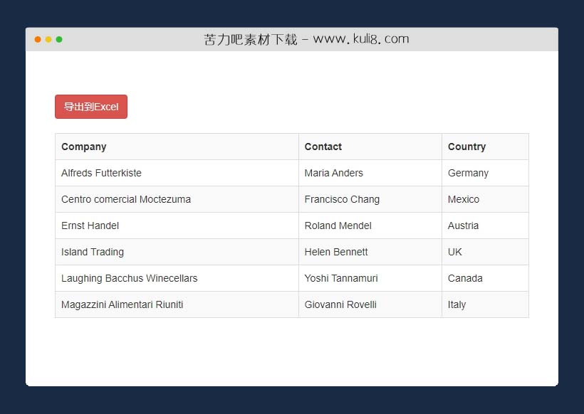Click the yellow traffic-light dot in titlebar
Viewport: 584px width, 414px height.
tap(48, 40)
